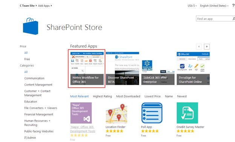This screenshot has height=142, width=235.
Task: Open the Nintex Workflow for Office 365 tile
Action: point(87,69)
